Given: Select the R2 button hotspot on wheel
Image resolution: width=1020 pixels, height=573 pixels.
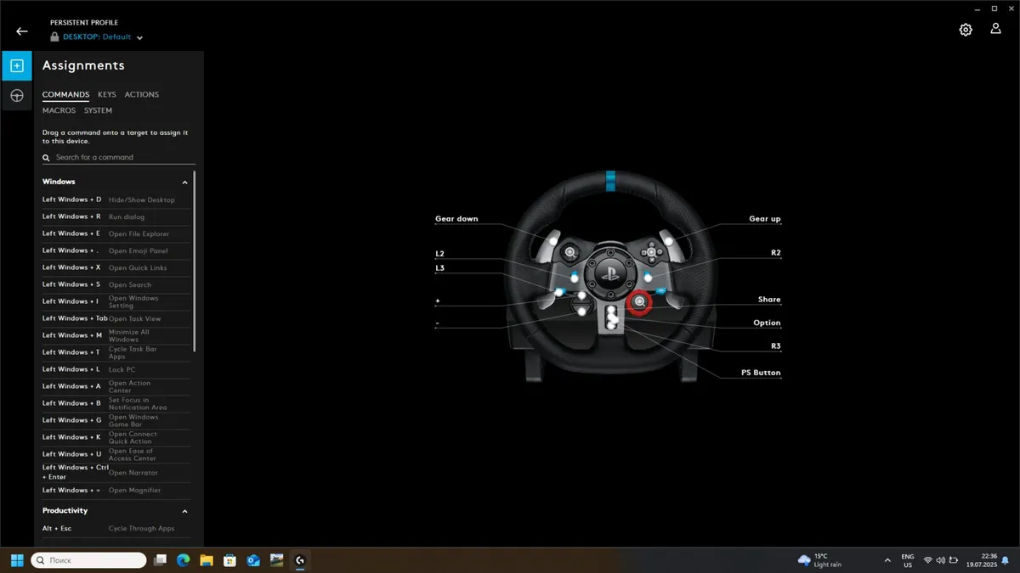Looking at the screenshot, I should click(x=648, y=278).
